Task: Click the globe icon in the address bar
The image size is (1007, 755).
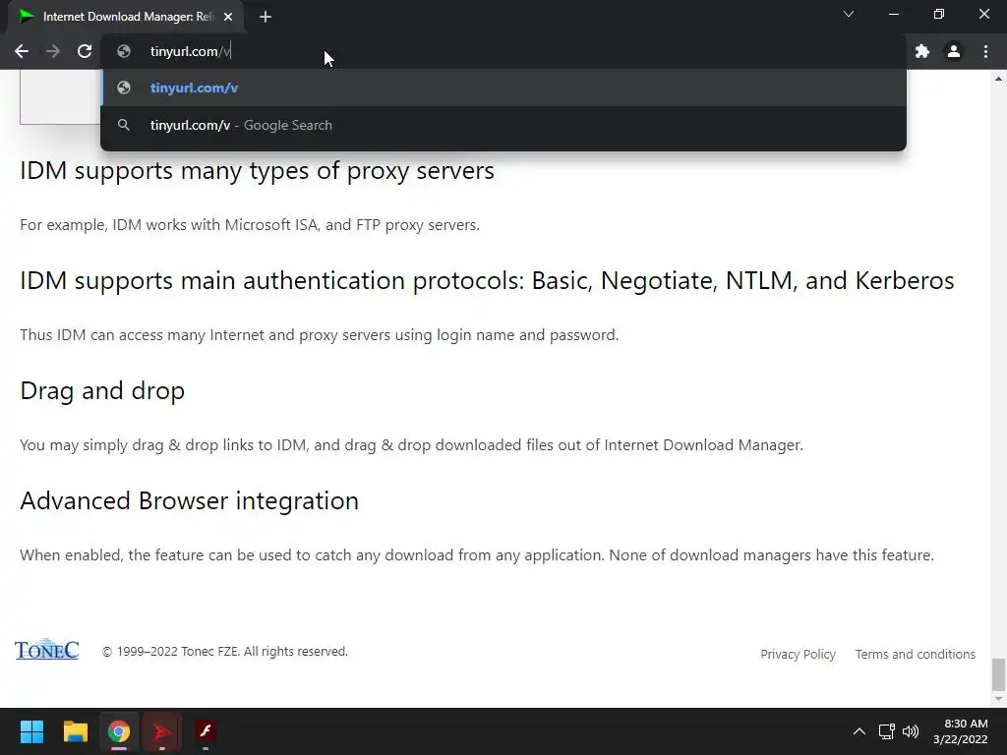Action: click(x=124, y=51)
